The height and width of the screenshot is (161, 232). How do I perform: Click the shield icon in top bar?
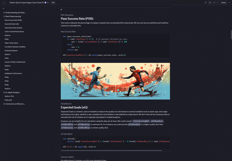(x=206, y=3)
